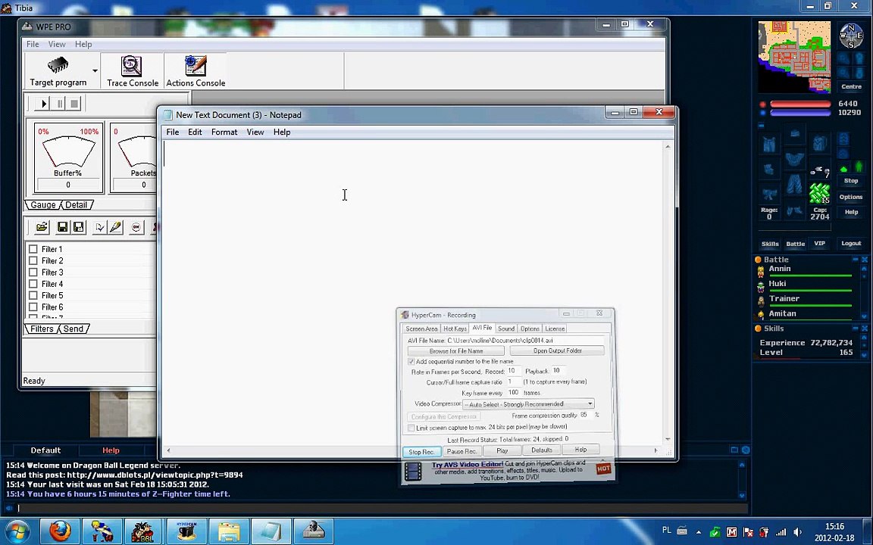
Task: Click the WPE PRO stop button
Action: 74,104
